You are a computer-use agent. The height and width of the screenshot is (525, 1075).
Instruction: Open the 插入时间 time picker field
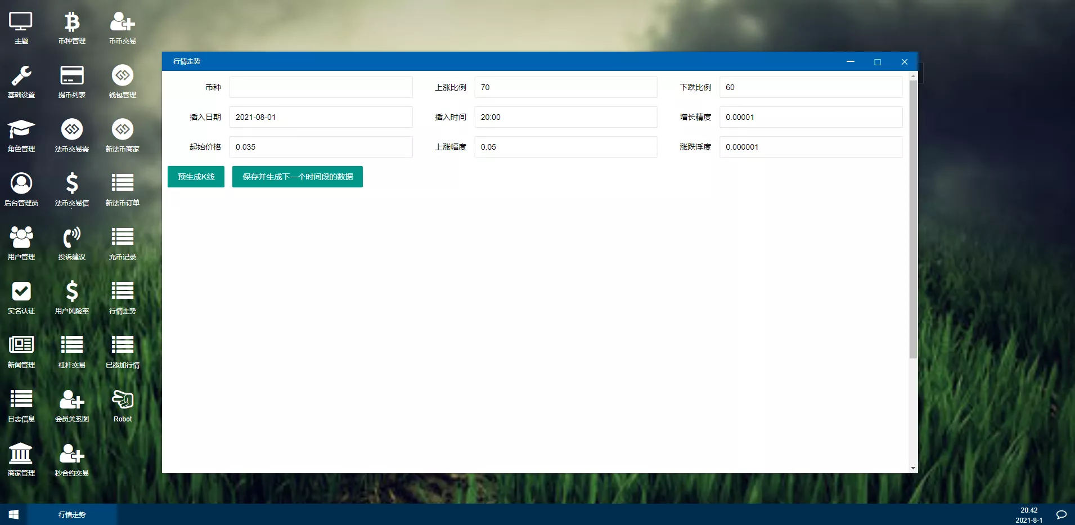click(x=565, y=117)
